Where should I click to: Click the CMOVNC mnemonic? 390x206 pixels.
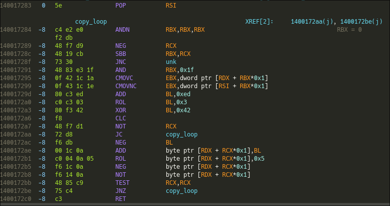pyautogui.click(x=126, y=85)
